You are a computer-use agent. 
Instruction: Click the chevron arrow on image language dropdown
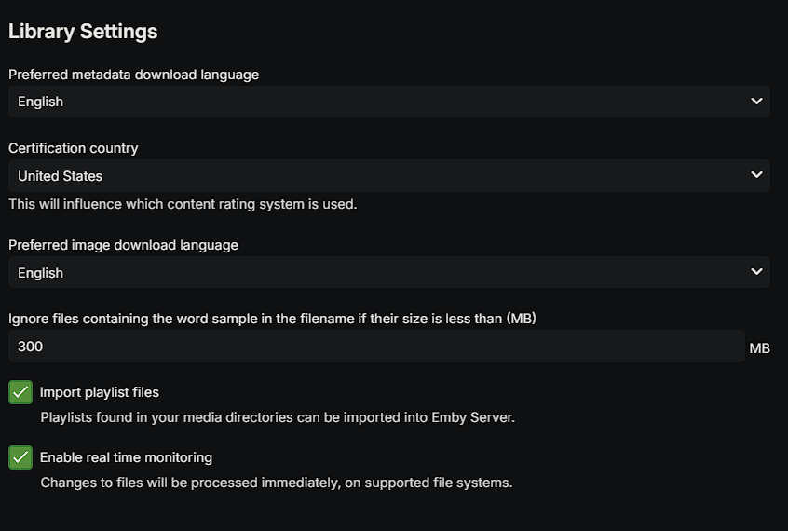(x=756, y=272)
